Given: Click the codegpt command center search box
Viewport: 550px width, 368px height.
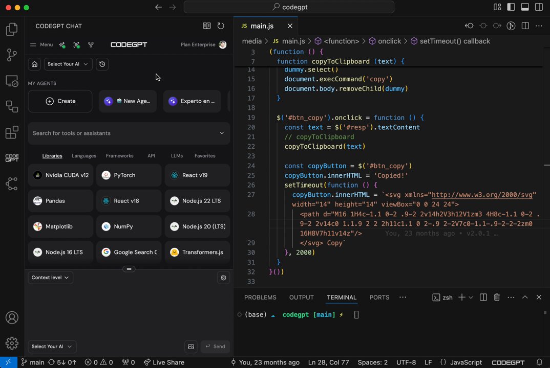Looking at the screenshot, I should 289,7.
